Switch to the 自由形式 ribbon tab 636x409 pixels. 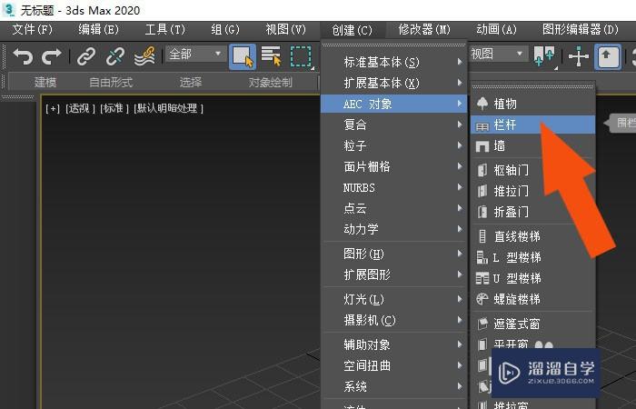point(111,83)
